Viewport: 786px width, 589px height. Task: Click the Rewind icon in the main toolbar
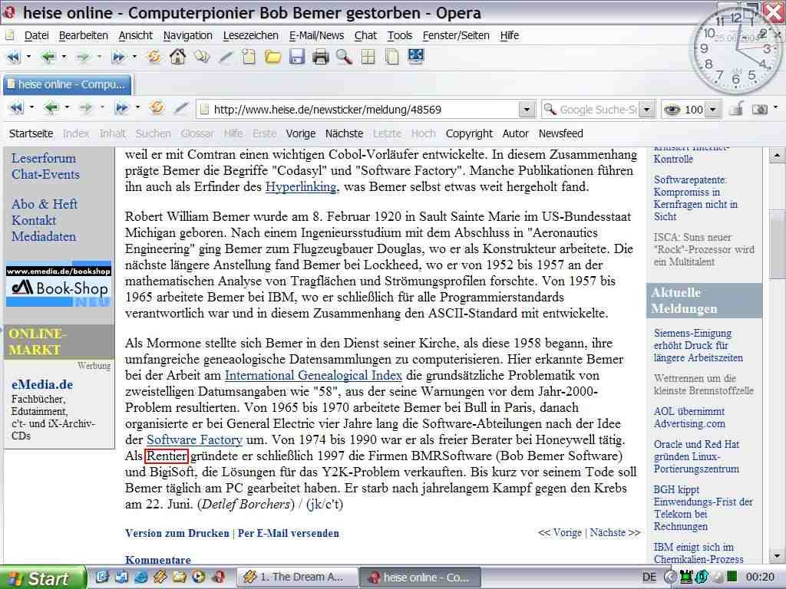pos(14,57)
